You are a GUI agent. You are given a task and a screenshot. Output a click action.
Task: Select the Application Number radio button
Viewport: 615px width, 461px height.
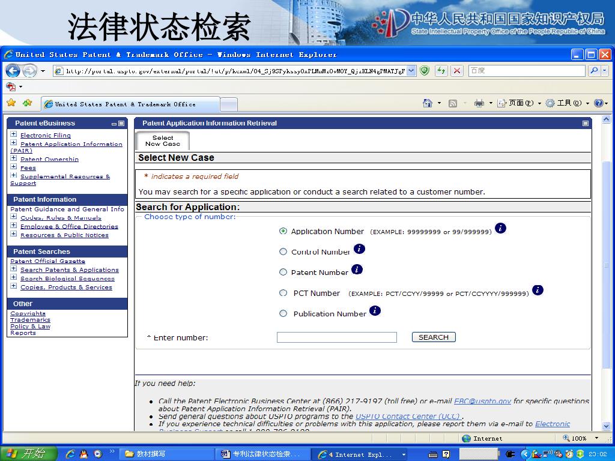click(283, 231)
